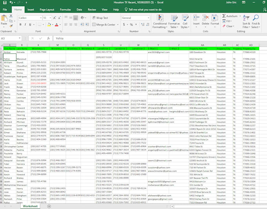Viewport: 267px width, 209px height.
Task: Open the Formulas tab
Action: [x=66, y=9]
